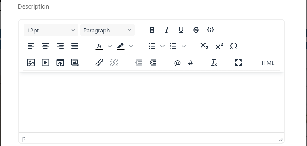Viewport: 307px width, 146px height.
Task: Open the HTML source view
Action: tap(267, 63)
